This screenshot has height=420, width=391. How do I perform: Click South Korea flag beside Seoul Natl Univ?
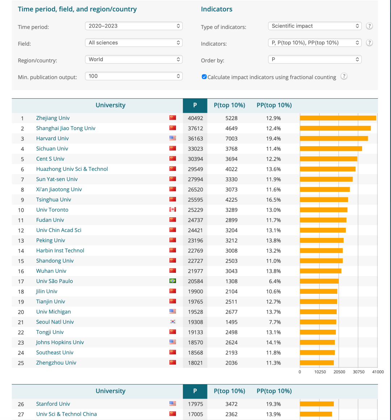(173, 321)
